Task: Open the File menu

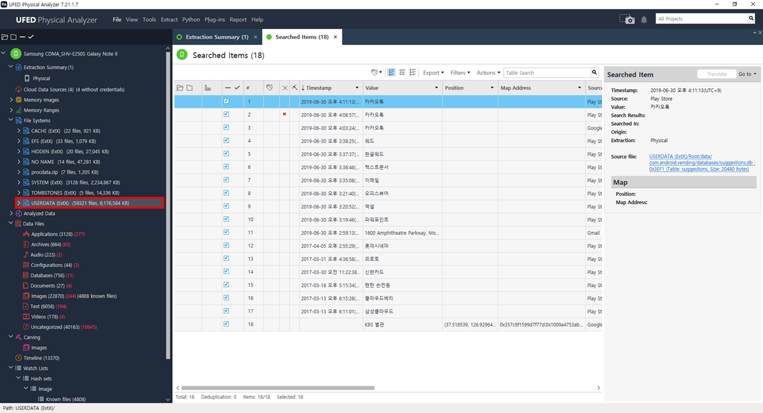Action: coord(117,19)
